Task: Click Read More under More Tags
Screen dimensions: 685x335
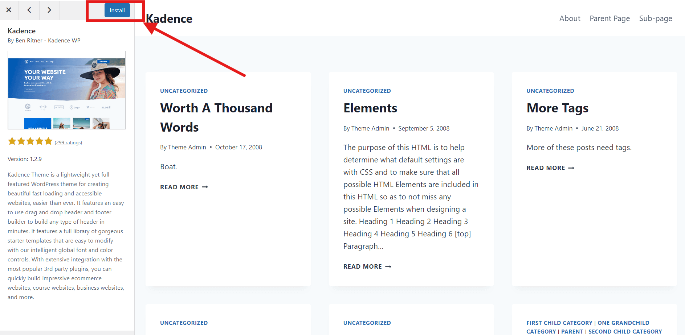Action: pos(550,167)
